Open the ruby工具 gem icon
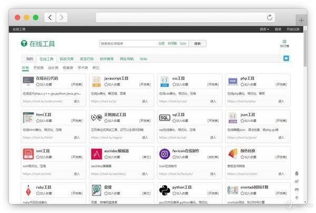316x213 pixels. click(x=28, y=190)
